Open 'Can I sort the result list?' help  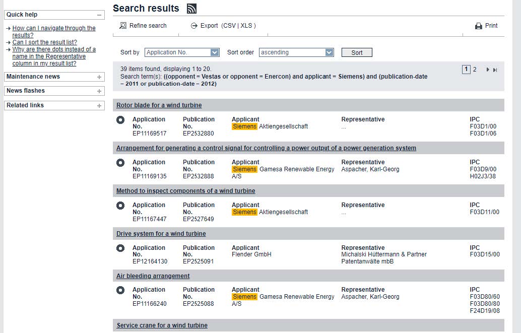click(x=44, y=42)
